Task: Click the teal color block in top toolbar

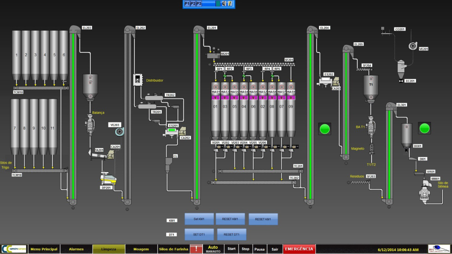Action: click(218, 4)
